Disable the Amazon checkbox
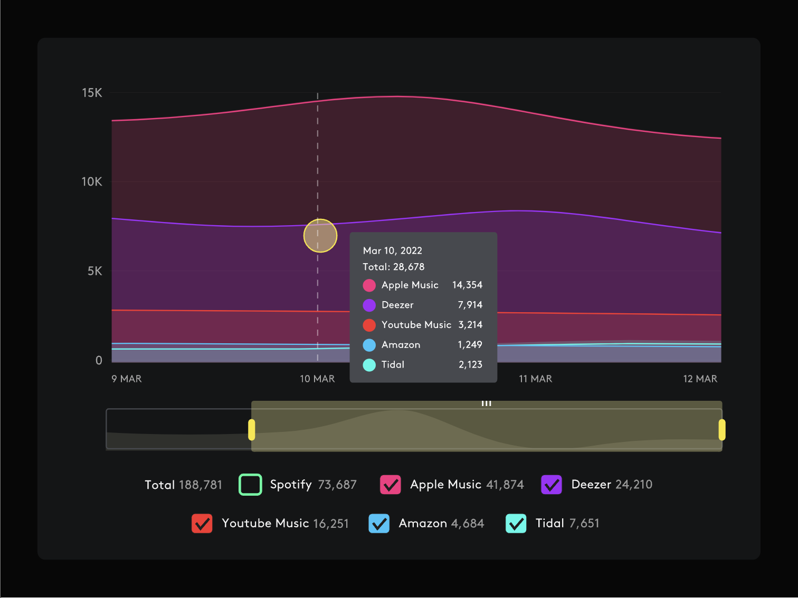 click(x=379, y=524)
